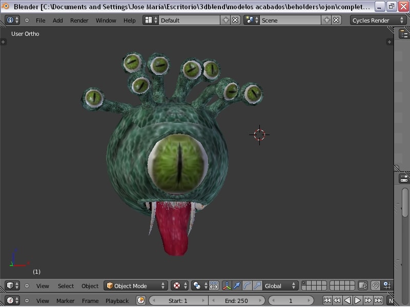Click the add new scene plus icon

(x=326, y=20)
